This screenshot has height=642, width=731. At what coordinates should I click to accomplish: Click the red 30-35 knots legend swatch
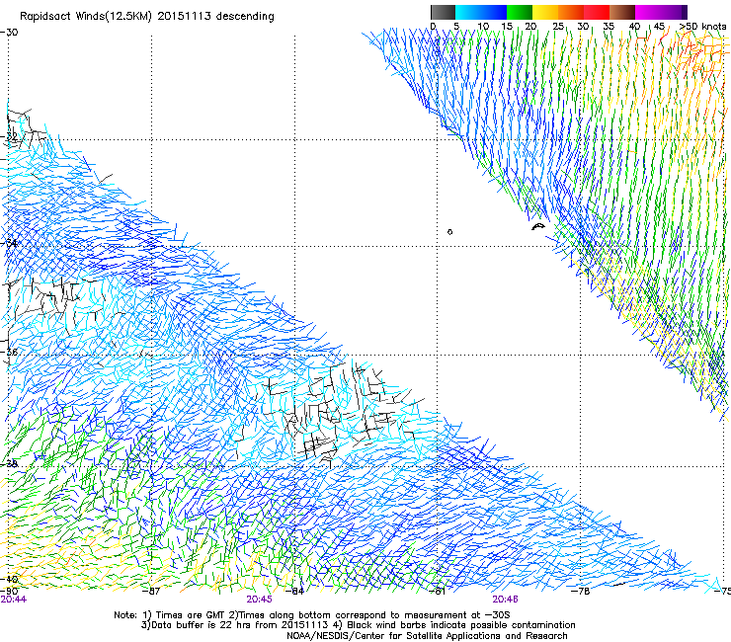(x=597, y=12)
